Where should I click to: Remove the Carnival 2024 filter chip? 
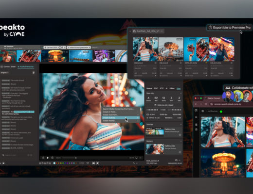[x=58, y=48]
